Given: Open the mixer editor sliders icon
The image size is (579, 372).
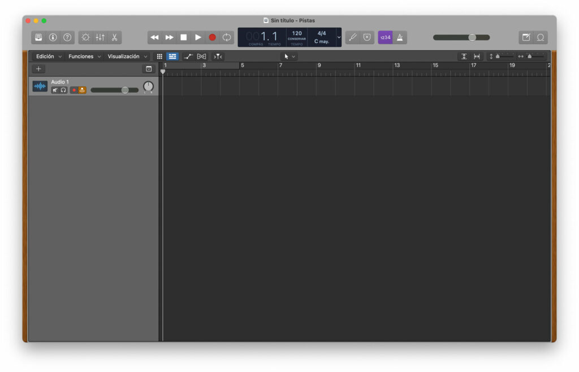Looking at the screenshot, I should pos(100,37).
